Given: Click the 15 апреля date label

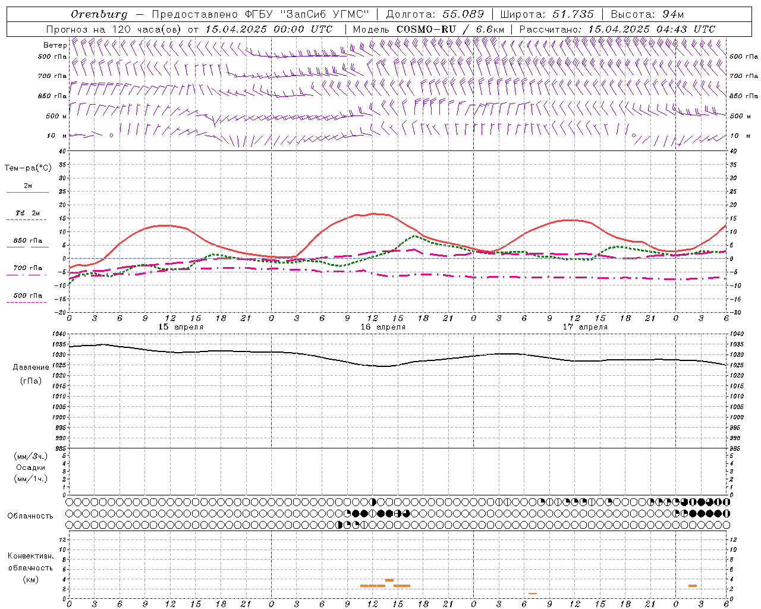Looking at the screenshot, I should pos(181,327).
